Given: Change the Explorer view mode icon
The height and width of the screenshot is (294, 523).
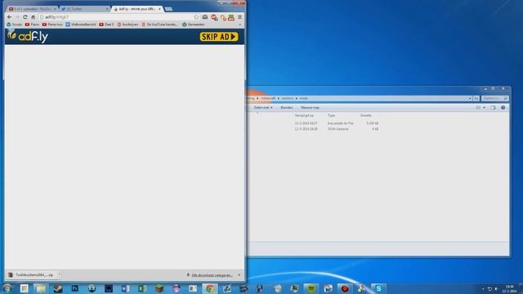Looking at the screenshot, I should (x=478, y=108).
